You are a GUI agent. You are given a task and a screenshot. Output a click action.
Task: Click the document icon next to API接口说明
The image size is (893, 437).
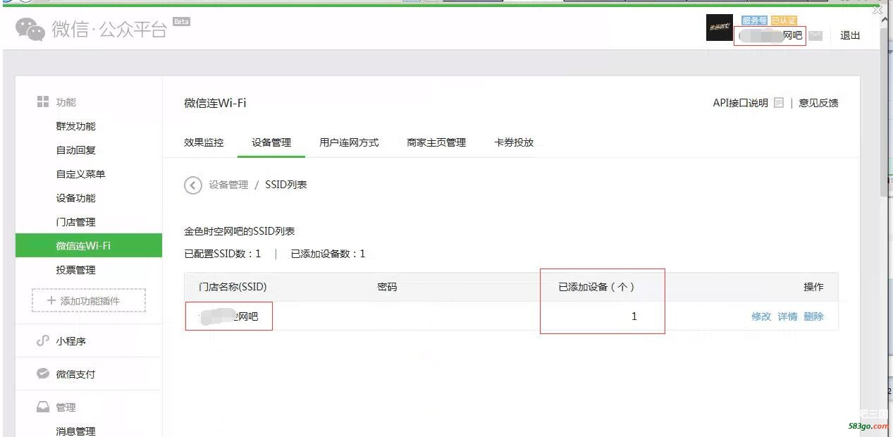click(x=778, y=103)
